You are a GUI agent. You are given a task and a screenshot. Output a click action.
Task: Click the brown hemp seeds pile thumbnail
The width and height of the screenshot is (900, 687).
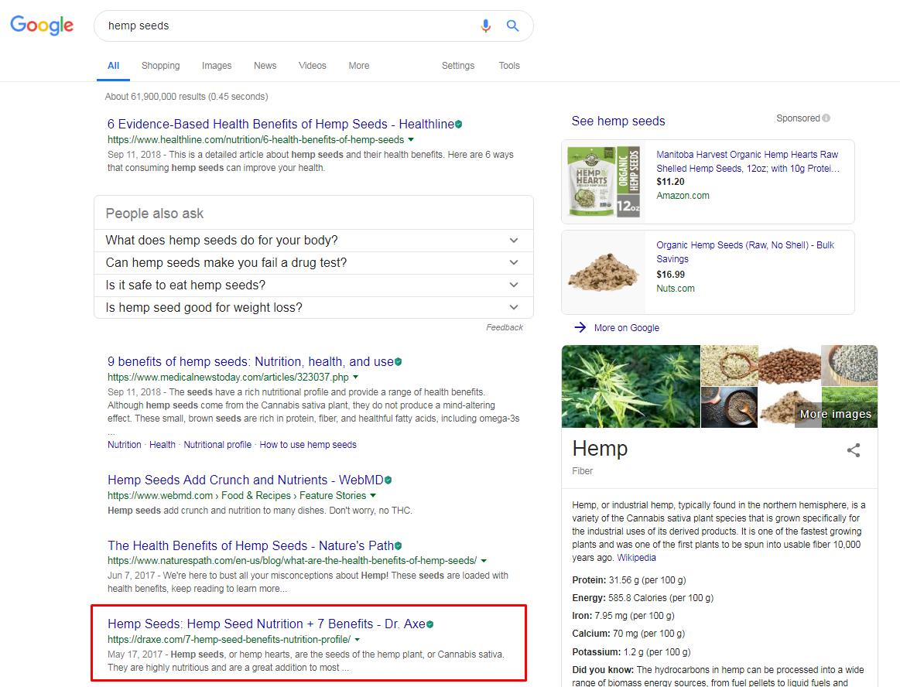789,365
